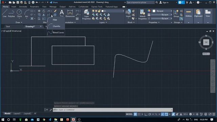Expand the Draw panel
Image resolution: width=217 pixels, height=122 pixels.
click(x=19, y=22)
